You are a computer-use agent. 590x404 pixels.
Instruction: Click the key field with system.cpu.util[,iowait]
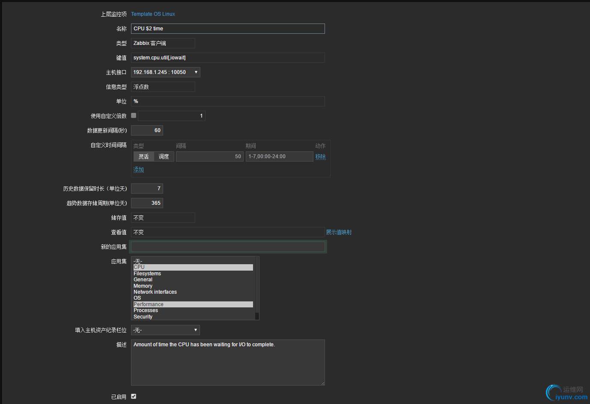228,58
